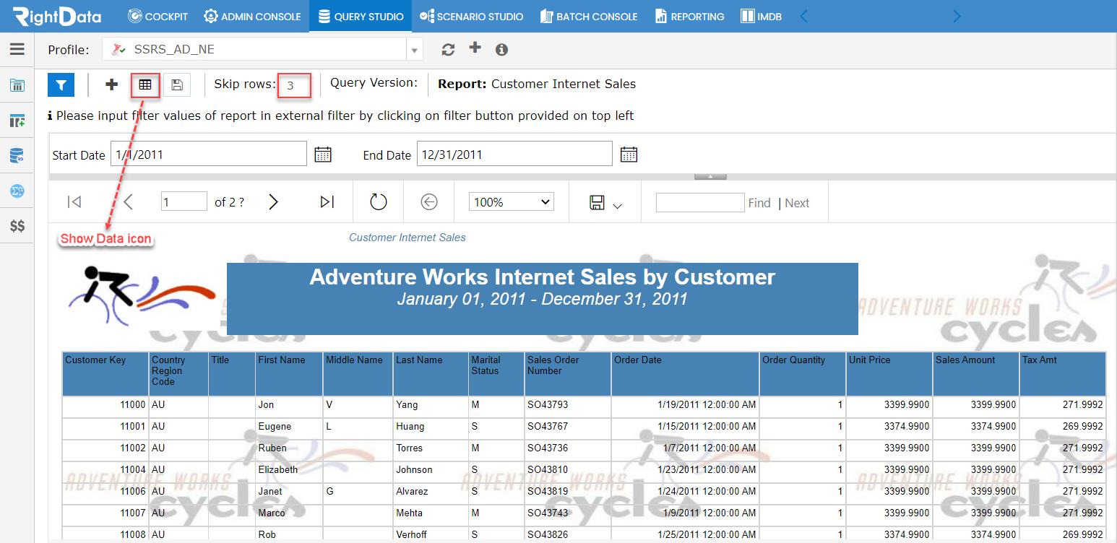
Task: Refresh the profile connection list
Action: [448, 49]
